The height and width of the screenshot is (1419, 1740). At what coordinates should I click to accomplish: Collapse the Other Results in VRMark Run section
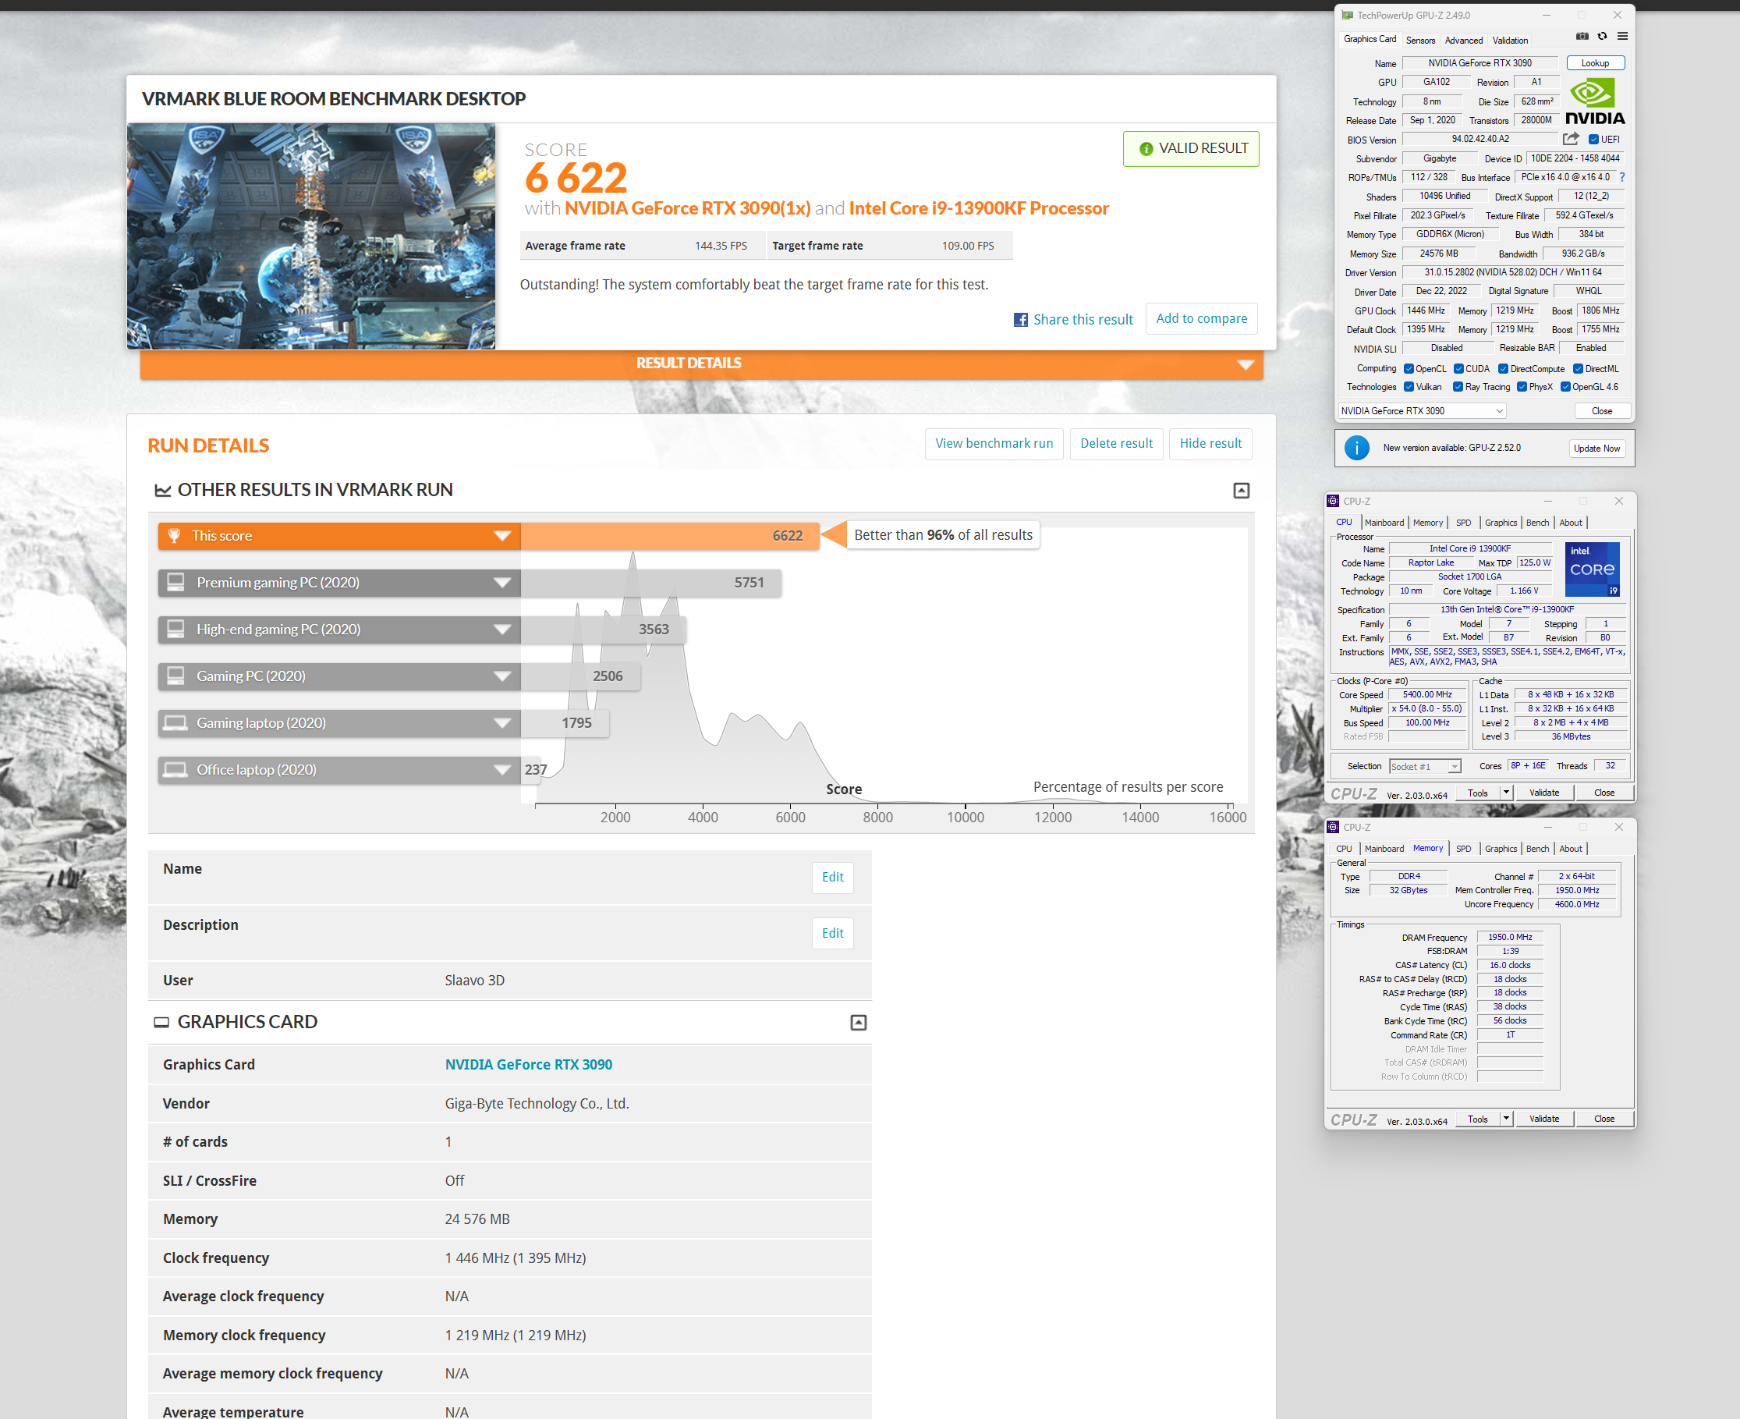(1242, 491)
